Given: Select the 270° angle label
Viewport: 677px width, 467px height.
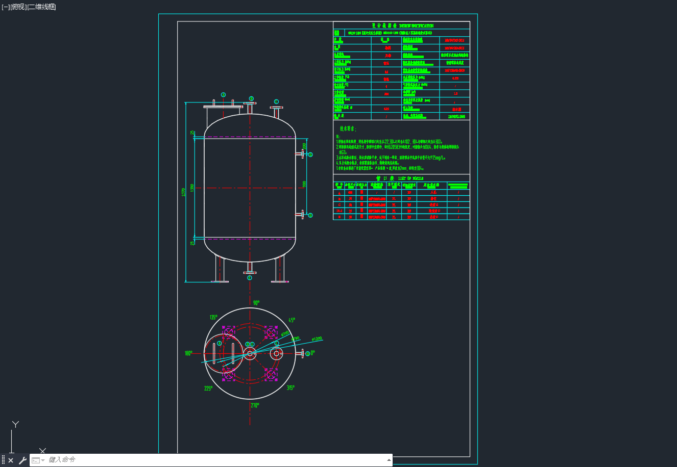Looking at the screenshot, I should [x=255, y=405].
